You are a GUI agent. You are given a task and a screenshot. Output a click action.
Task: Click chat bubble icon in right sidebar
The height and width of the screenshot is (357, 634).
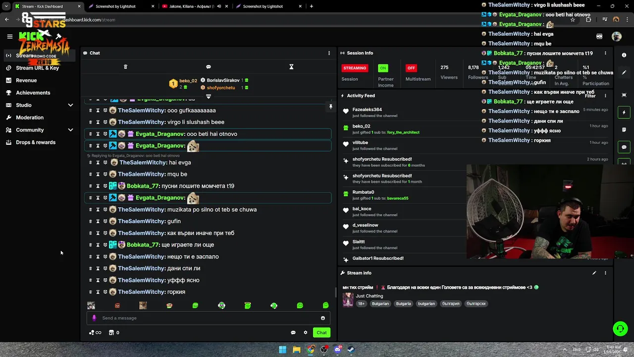point(624,147)
